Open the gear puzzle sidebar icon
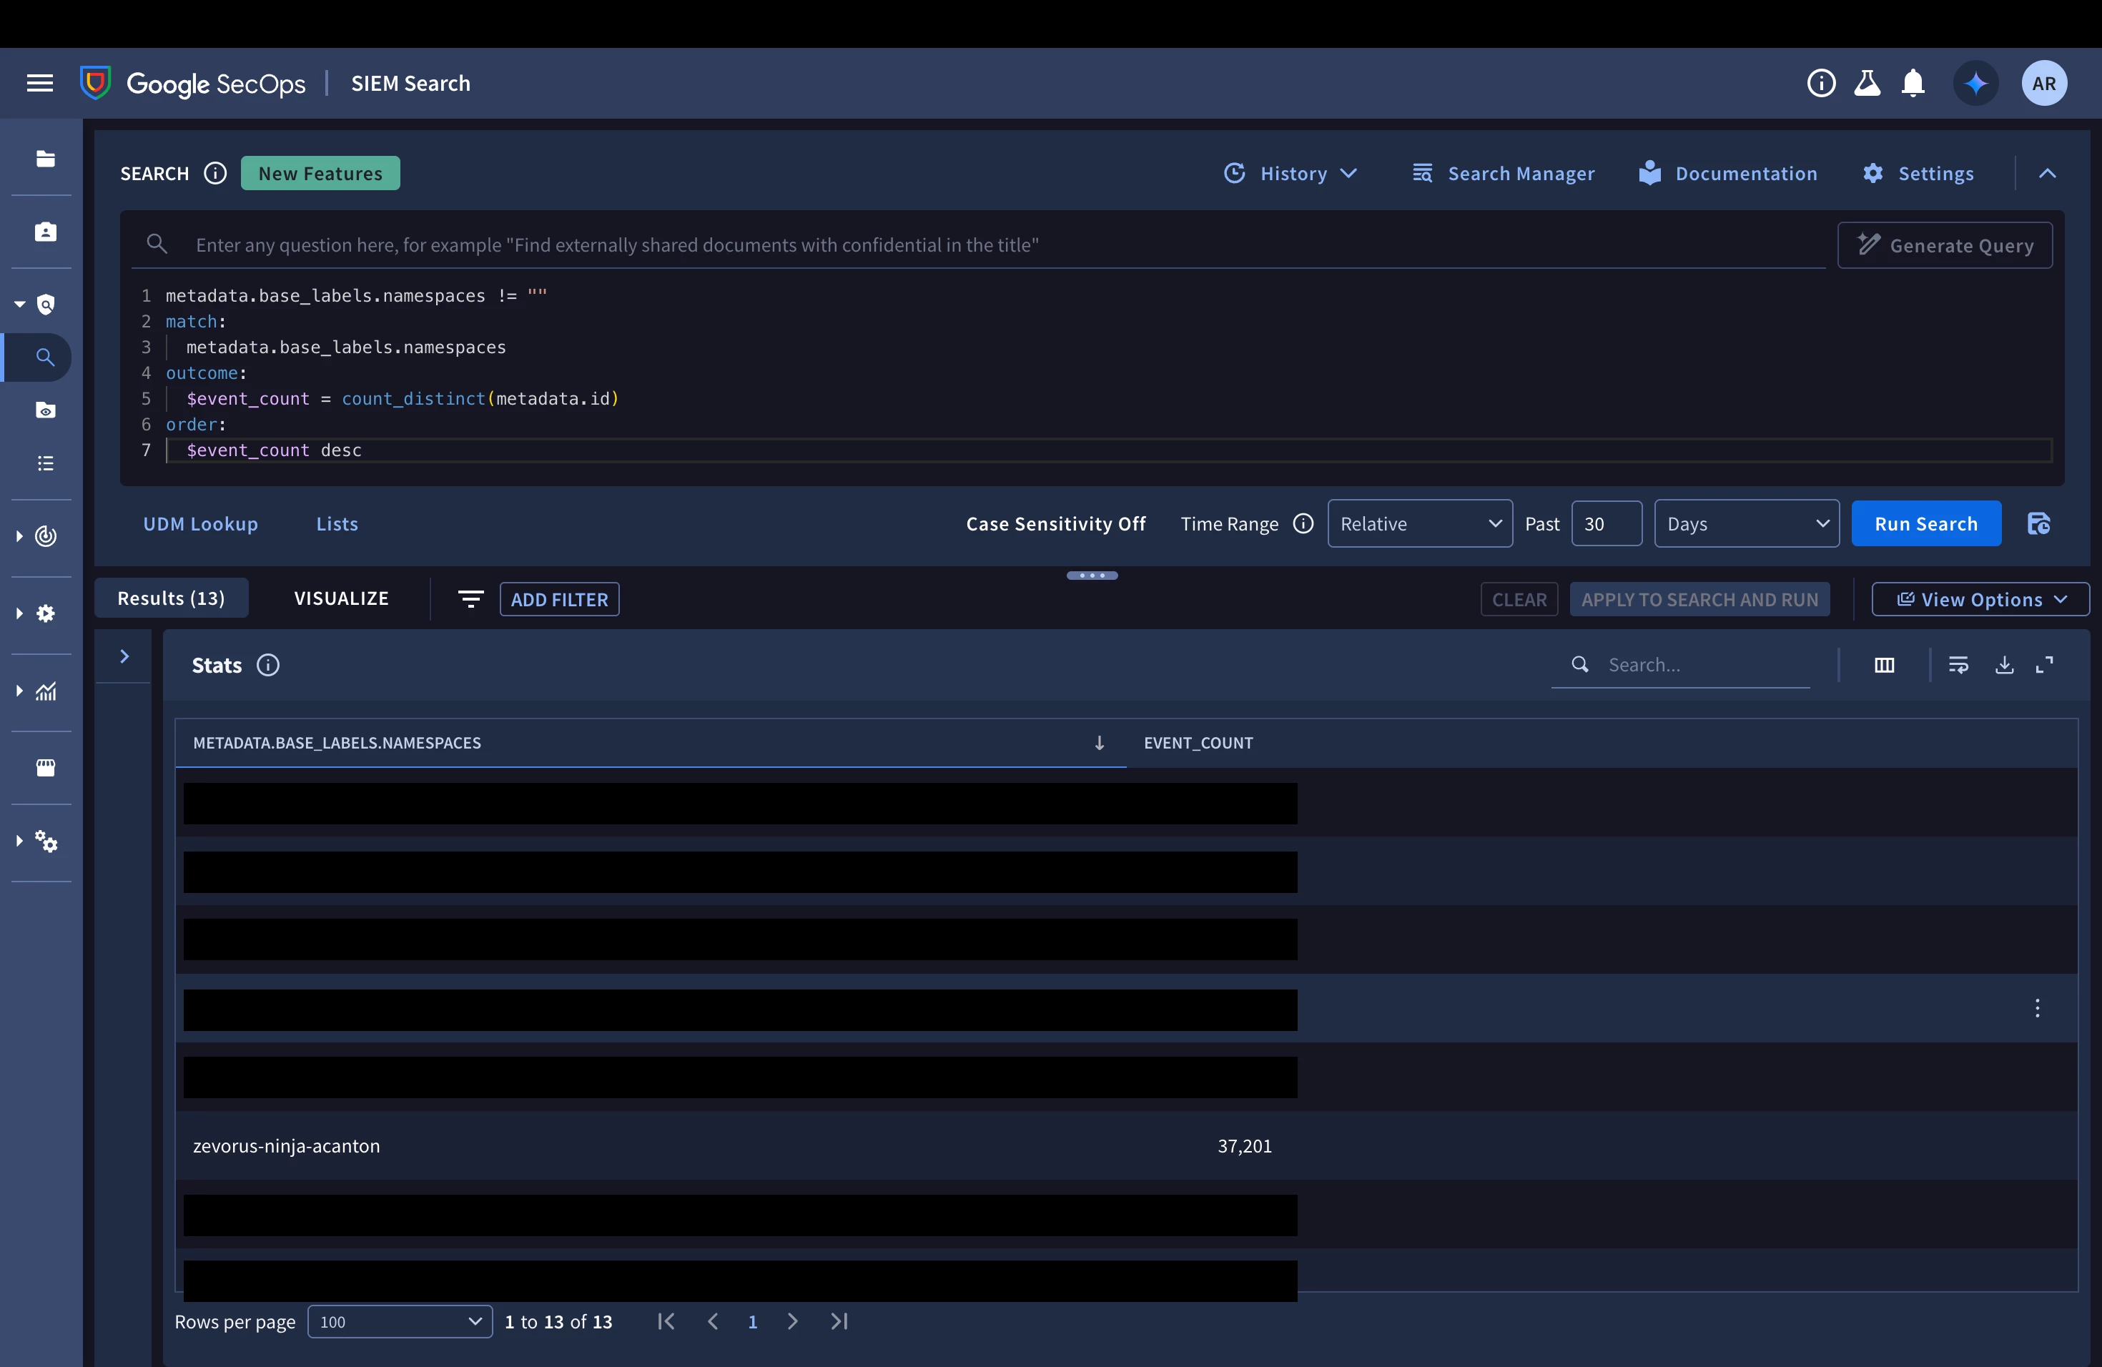 [45, 613]
